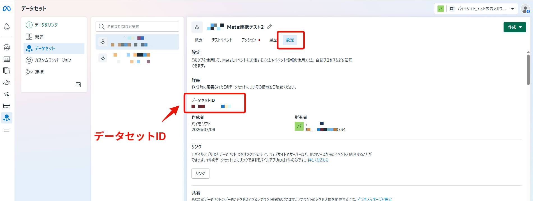The height and width of the screenshot is (201, 533).
Task: Expand the 作成 dropdown button
Action: pyautogui.click(x=514, y=27)
